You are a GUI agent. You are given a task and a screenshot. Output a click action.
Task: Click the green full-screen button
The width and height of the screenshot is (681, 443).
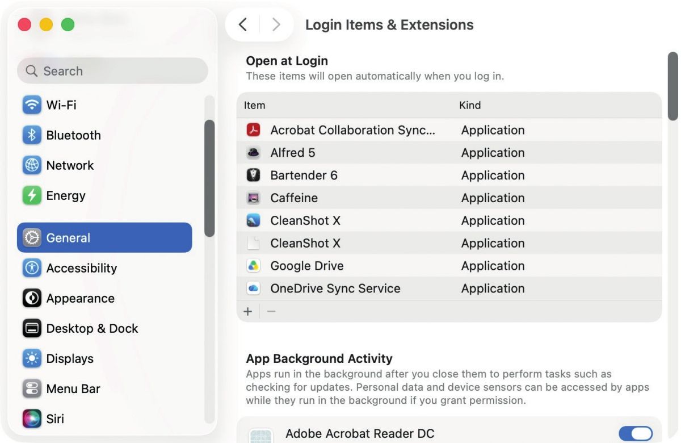point(68,24)
